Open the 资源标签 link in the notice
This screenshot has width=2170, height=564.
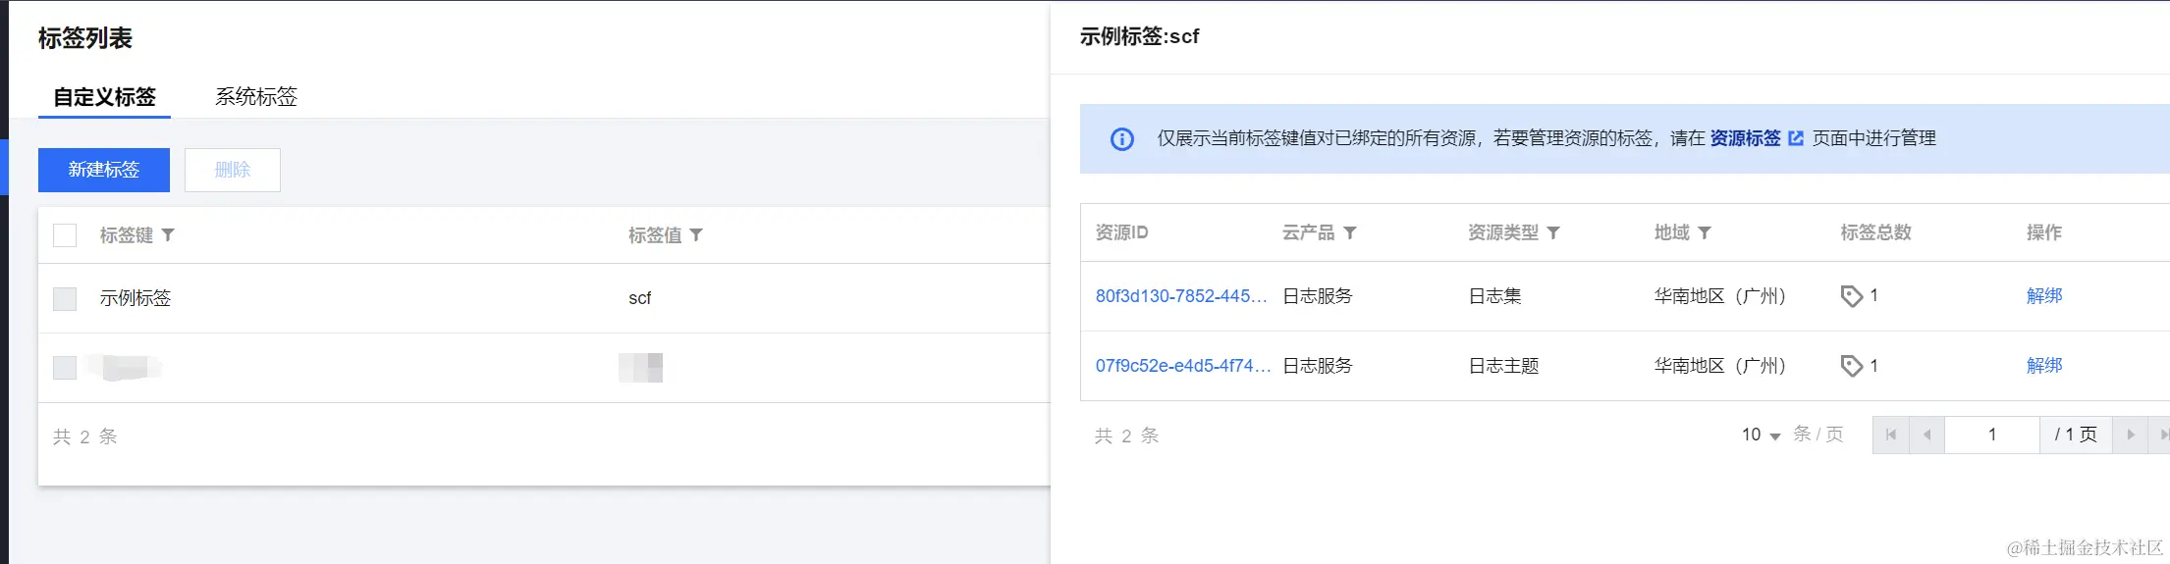pyautogui.click(x=1745, y=138)
